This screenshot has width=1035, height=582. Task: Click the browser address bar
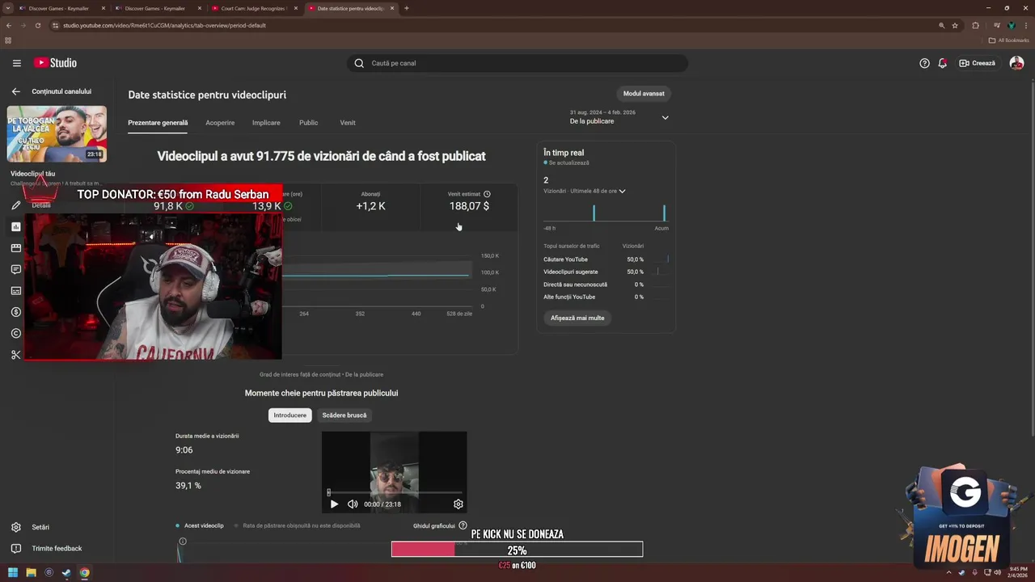(x=493, y=25)
